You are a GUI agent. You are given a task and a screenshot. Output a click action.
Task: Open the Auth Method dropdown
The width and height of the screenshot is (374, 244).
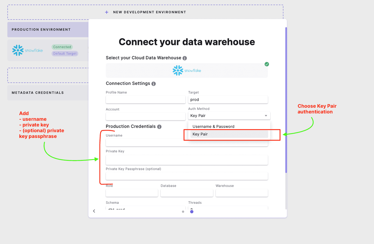(229, 116)
